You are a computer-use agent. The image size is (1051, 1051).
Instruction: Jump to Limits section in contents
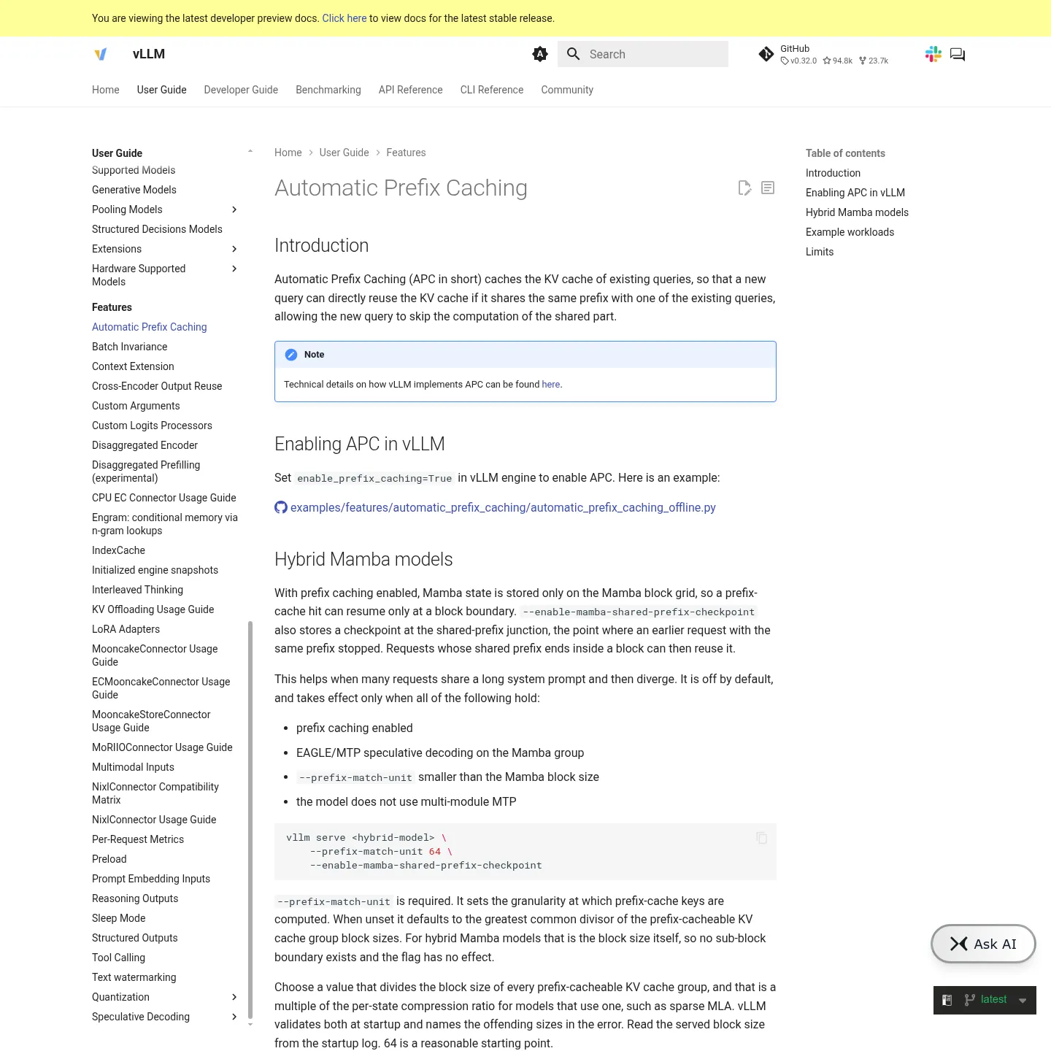click(820, 252)
